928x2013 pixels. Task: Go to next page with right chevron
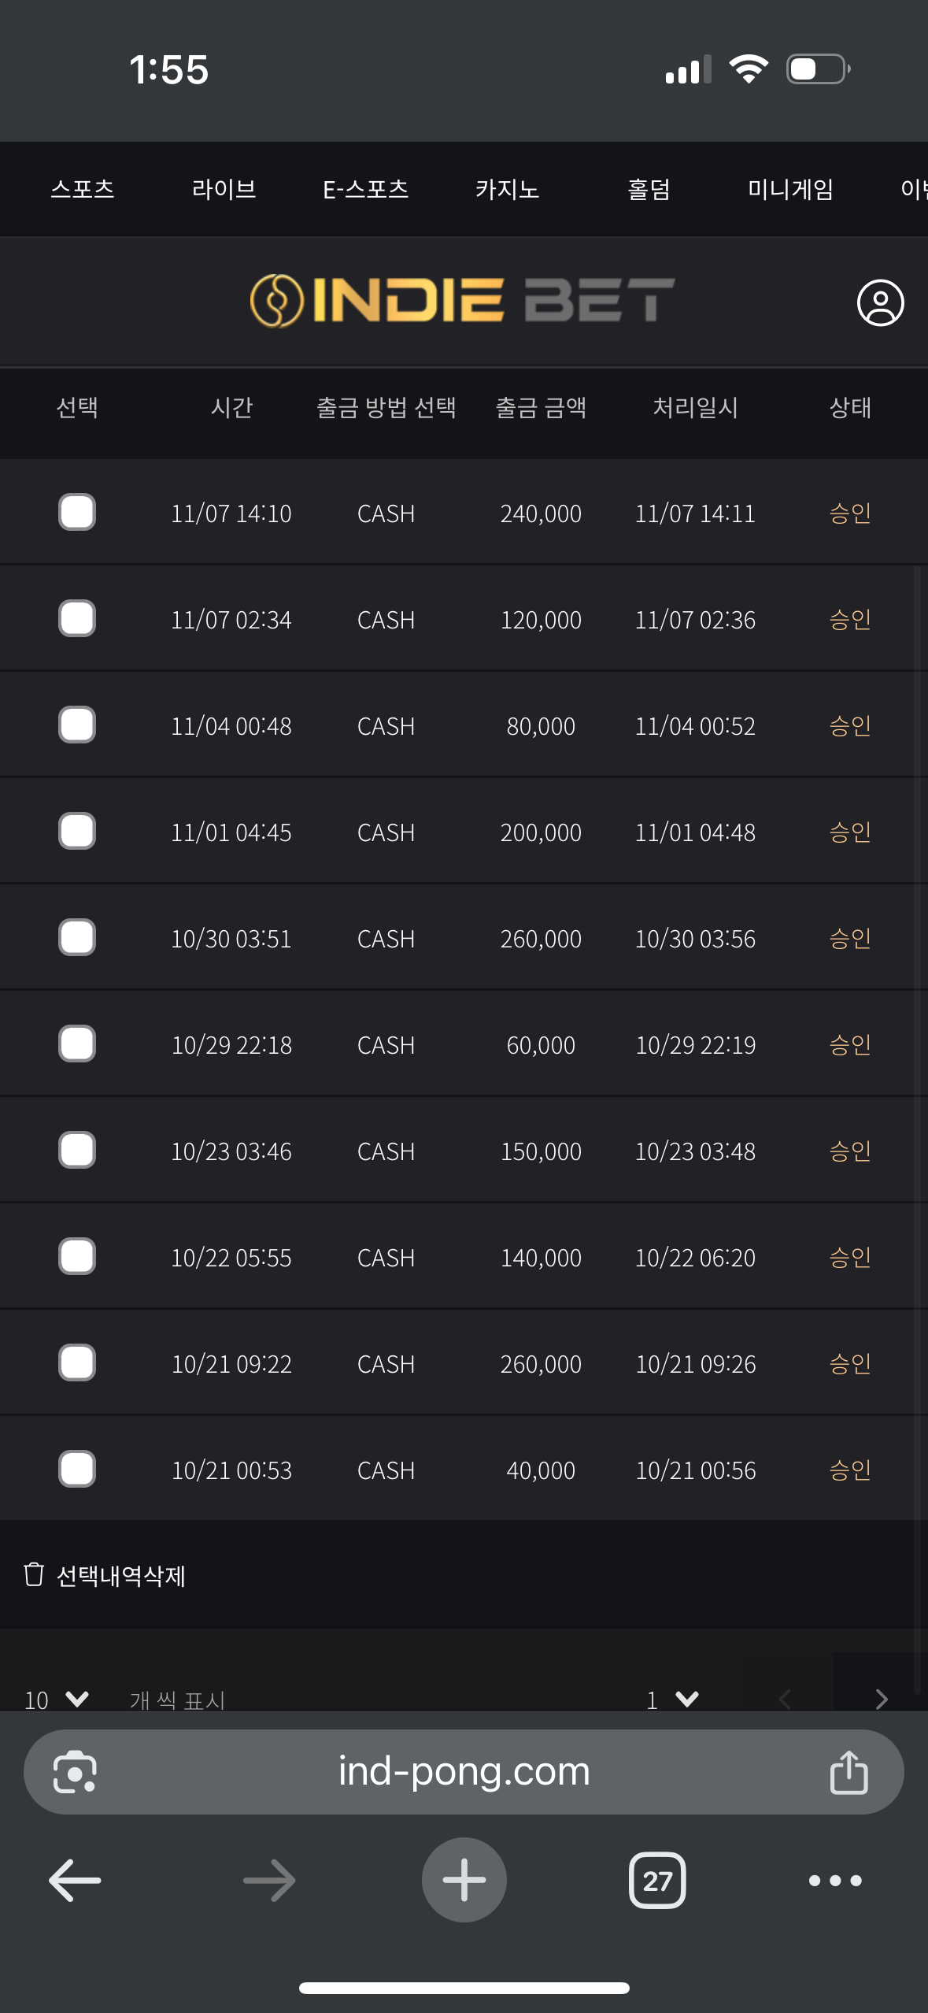(x=882, y=1699)
